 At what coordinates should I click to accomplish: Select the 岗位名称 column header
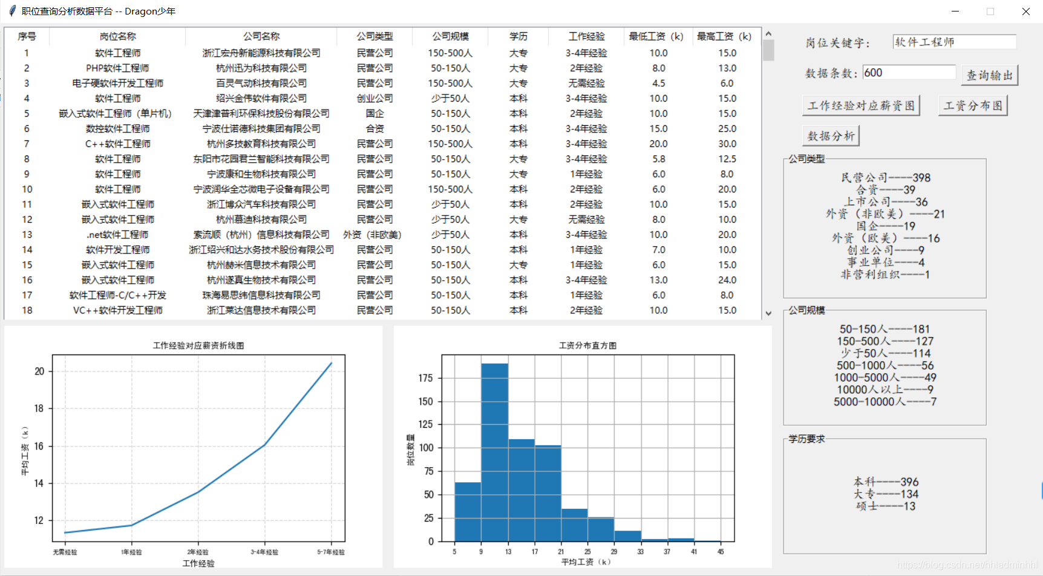click(x=117, y=36)
